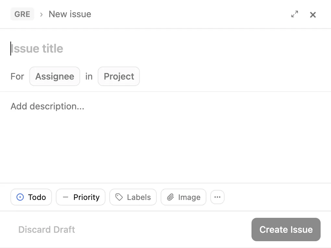
Task: Attach a file using the Image text
Action: pos(189,197)
